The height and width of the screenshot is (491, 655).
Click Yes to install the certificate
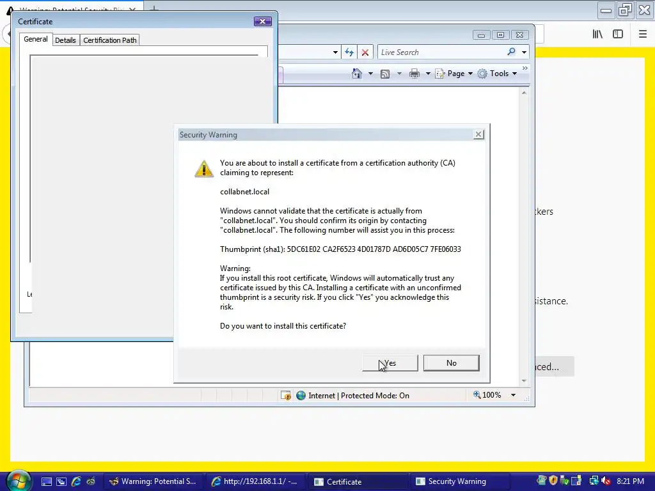click(x=390, y=363)
